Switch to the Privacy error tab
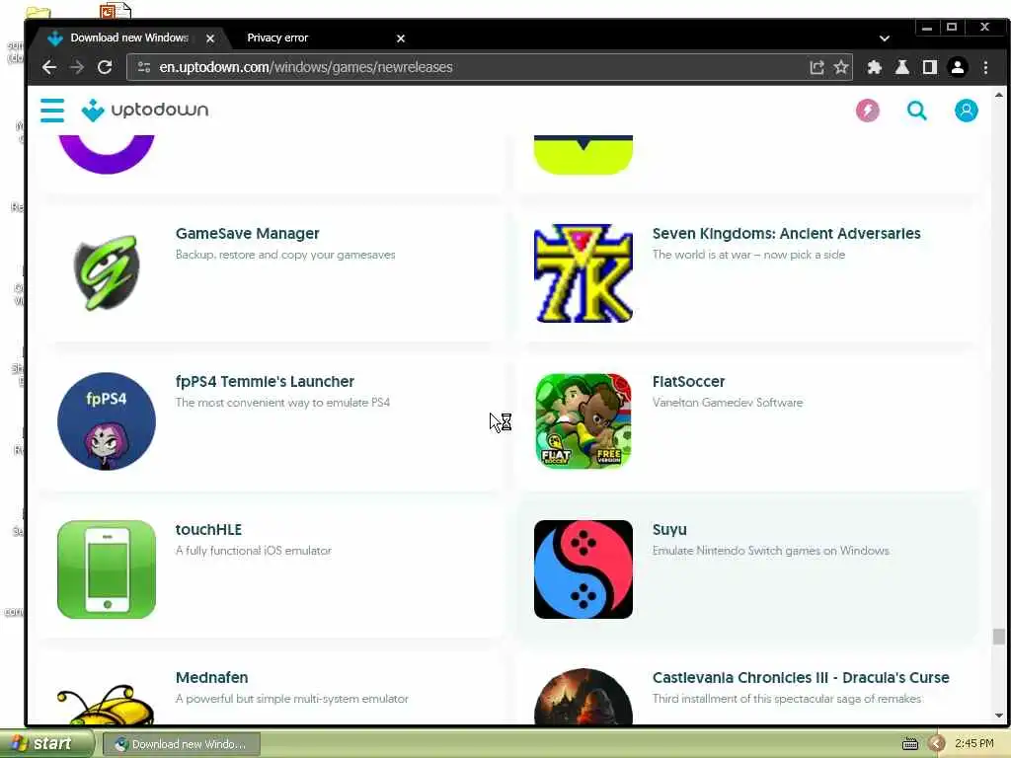This screenshot has height=758, width=1011. click(277, 38)
